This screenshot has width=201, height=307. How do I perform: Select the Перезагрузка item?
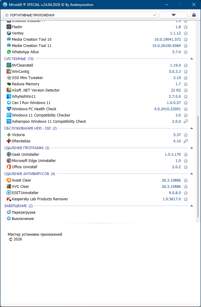pyautogui.click(x=23, y=212)
